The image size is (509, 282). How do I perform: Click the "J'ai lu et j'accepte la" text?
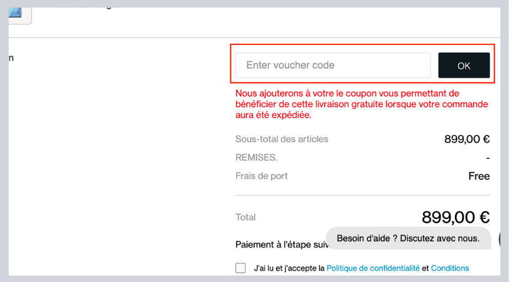[x=289, y=268]
